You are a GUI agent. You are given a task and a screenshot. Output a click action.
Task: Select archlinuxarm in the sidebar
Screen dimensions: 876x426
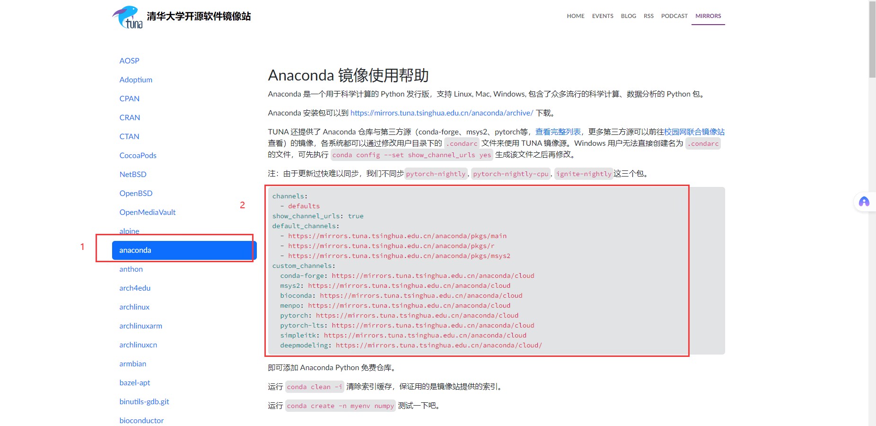140,326
